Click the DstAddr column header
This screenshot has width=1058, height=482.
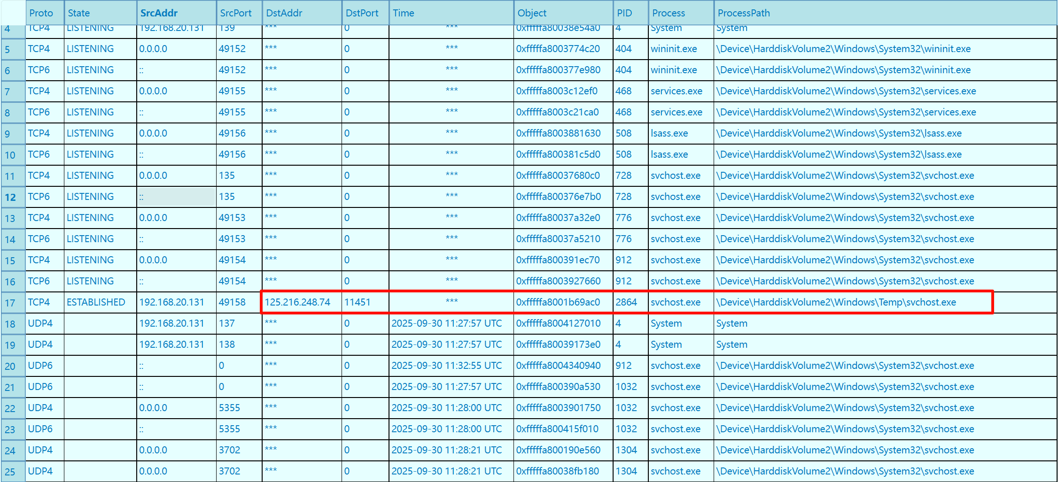(x=284, y=13)
